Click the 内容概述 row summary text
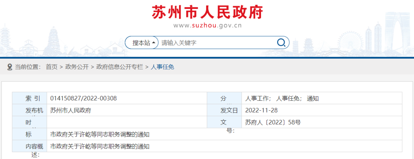Viewport: 414px width, 159px height. [100, 146]
